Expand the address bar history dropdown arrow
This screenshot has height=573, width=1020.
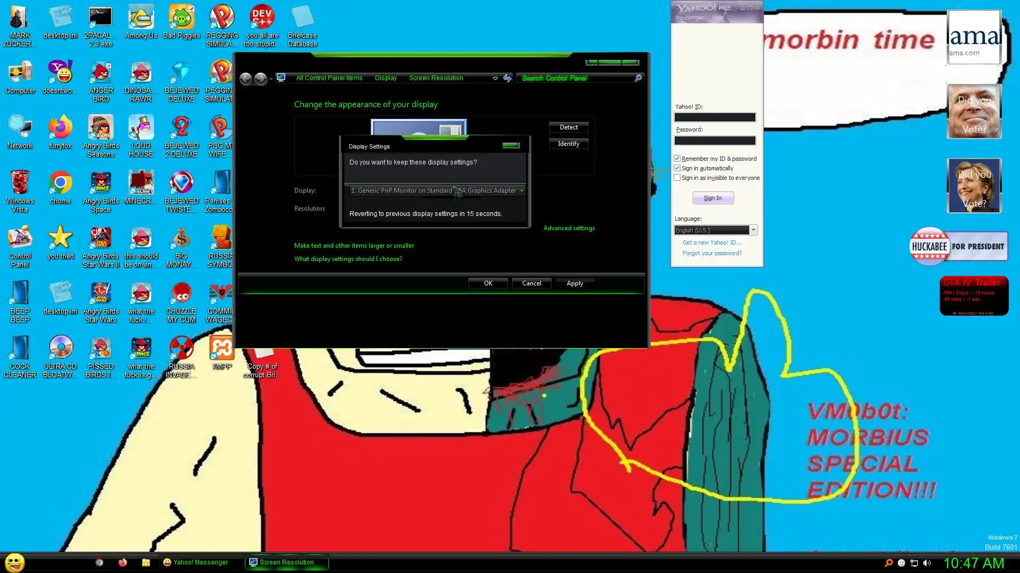[495, 78]
